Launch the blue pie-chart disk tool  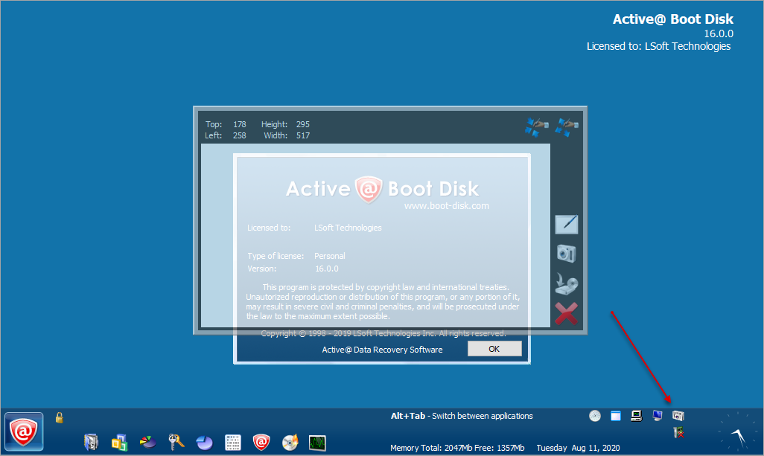pos(204,443)
